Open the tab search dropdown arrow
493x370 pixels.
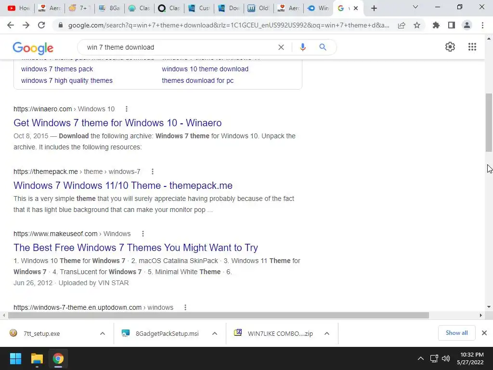415,7
